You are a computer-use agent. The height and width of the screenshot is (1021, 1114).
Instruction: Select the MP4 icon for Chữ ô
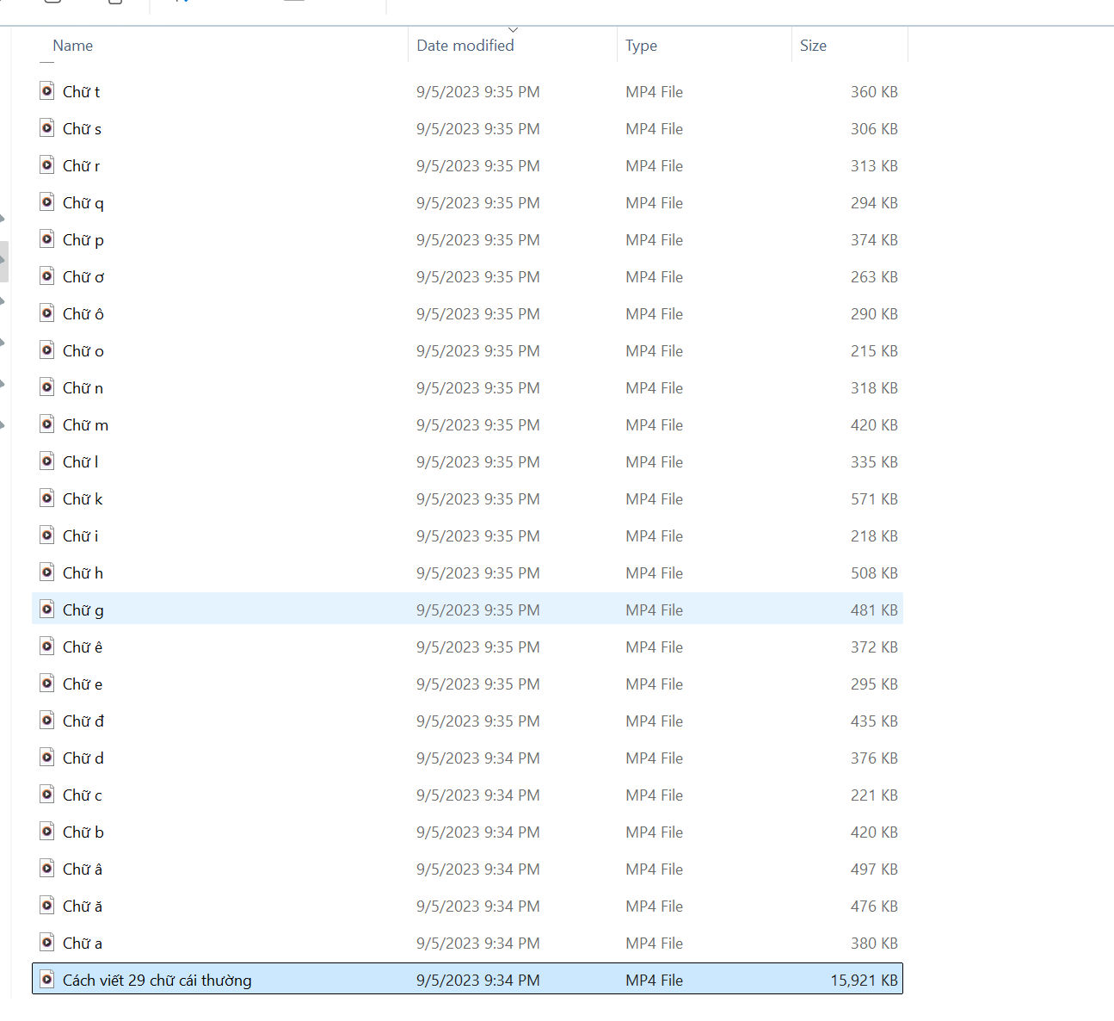coord(47,312)
